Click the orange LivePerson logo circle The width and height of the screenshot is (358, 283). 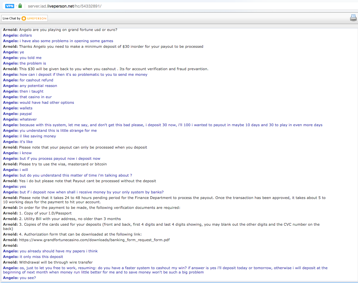[24, 18]
